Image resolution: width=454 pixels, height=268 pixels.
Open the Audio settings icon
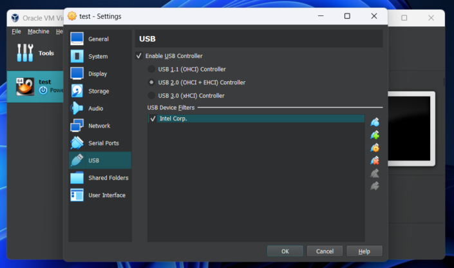point(77,108)
